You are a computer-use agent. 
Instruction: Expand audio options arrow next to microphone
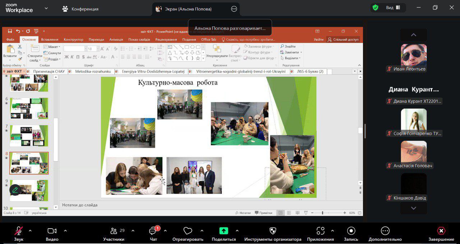[x=30, y=231]
